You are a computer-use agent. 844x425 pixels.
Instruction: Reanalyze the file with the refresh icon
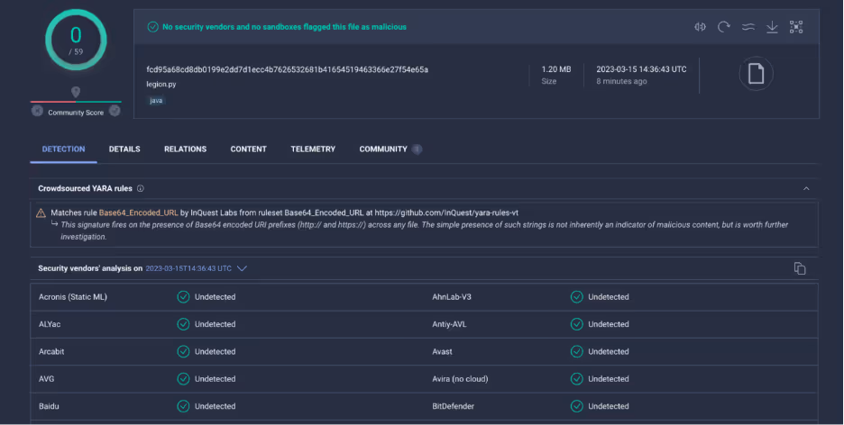pos(724,27)
